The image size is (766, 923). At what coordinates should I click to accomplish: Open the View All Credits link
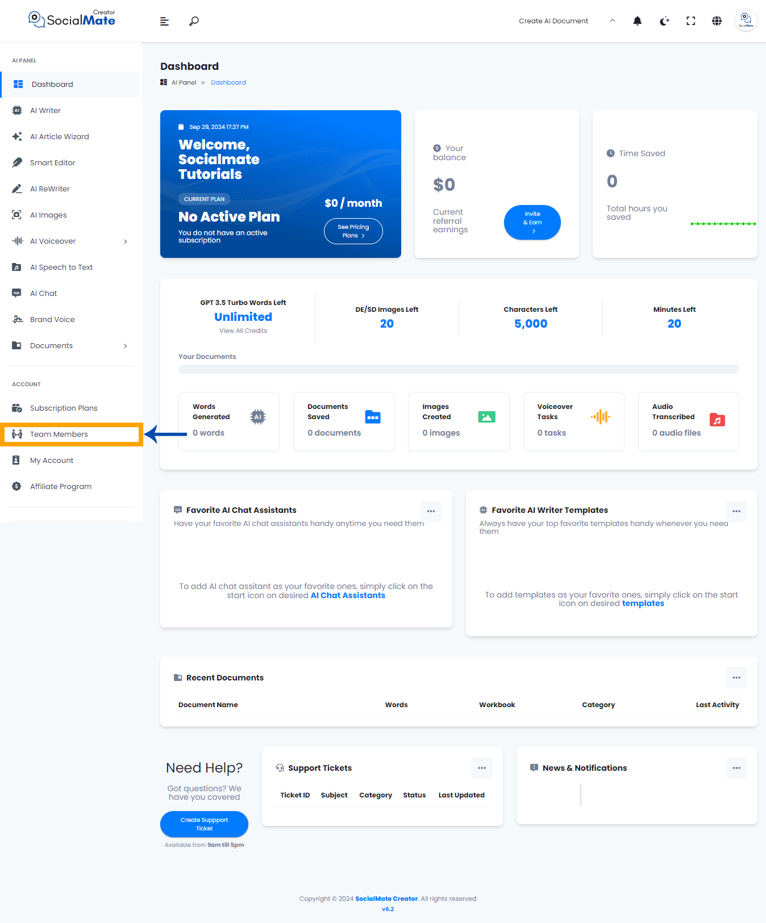click(243, 331)
